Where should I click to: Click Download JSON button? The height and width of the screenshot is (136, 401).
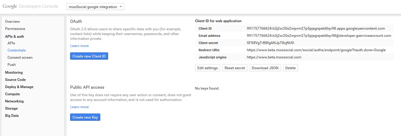tap(265, 68)
